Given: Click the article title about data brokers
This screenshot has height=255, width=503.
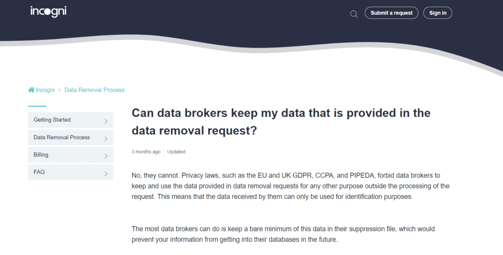Looking at the screenshot, I should tap(281, 121).
